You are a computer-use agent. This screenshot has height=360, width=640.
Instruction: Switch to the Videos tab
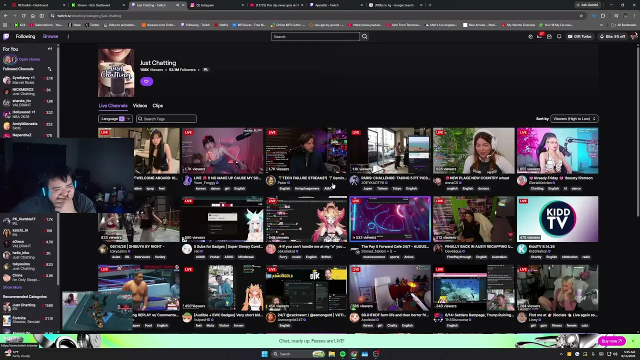(x=140, y=105)
